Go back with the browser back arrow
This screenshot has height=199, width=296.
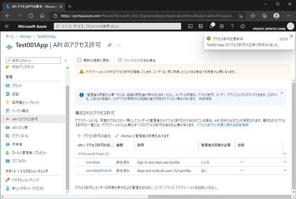(x=8, y=16)
